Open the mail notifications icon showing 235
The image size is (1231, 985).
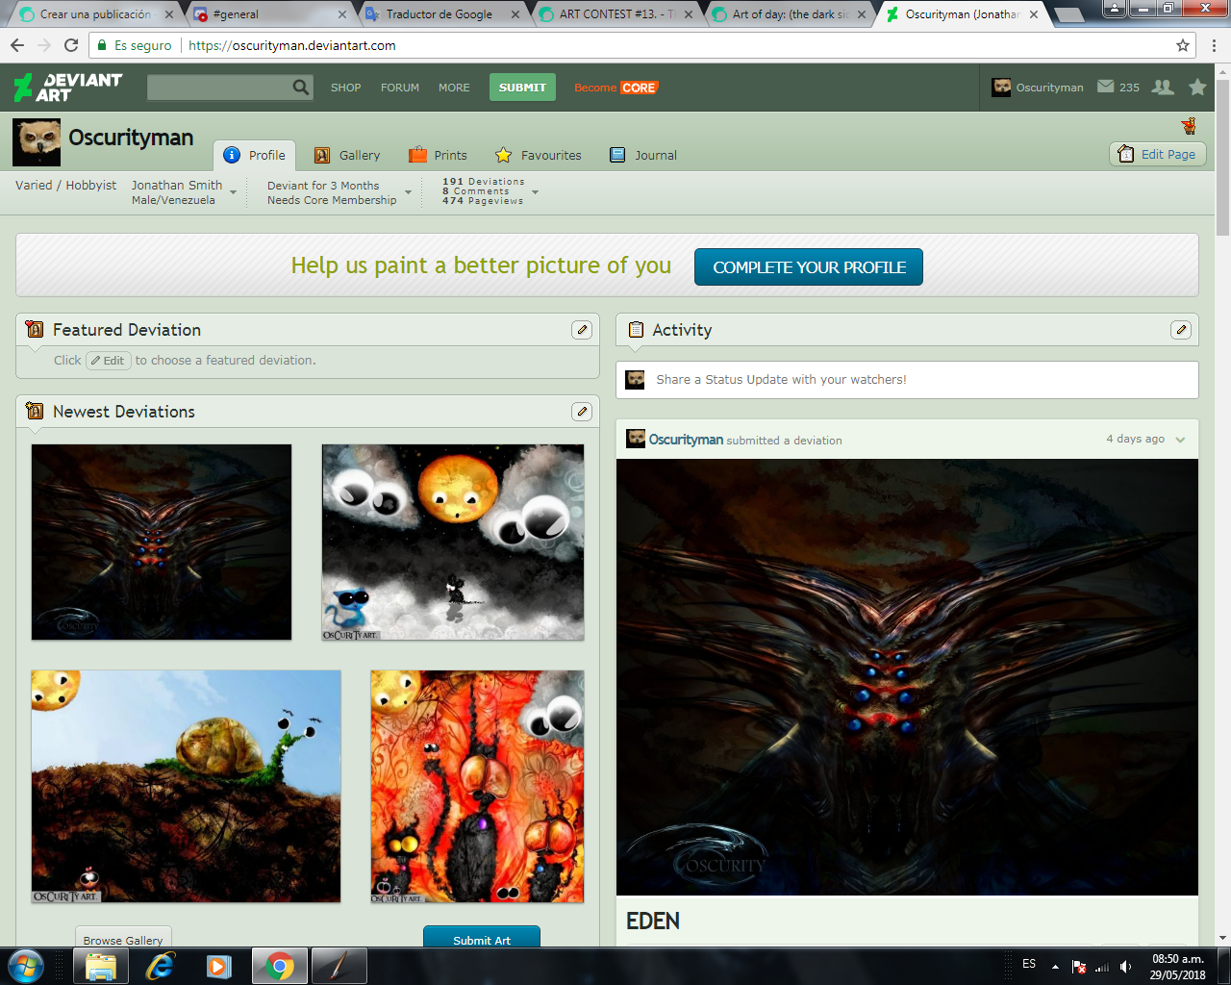pos(1106,87)
